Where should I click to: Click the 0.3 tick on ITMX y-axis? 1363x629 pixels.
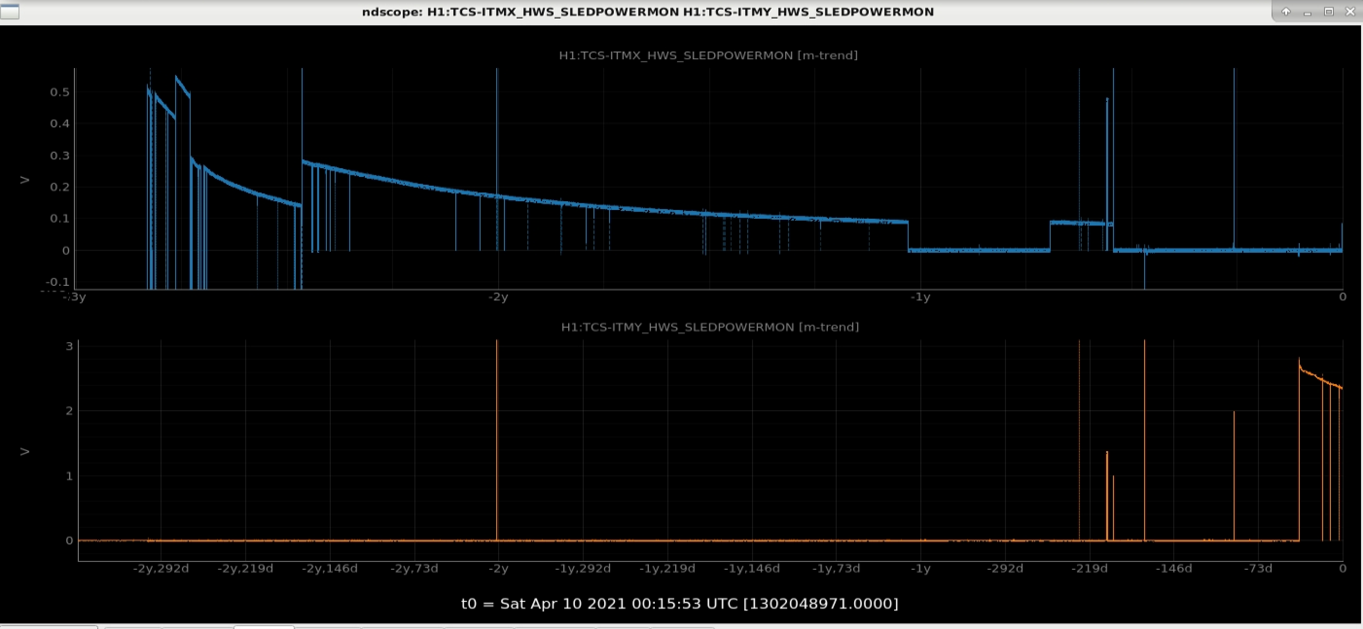point(60,156)
